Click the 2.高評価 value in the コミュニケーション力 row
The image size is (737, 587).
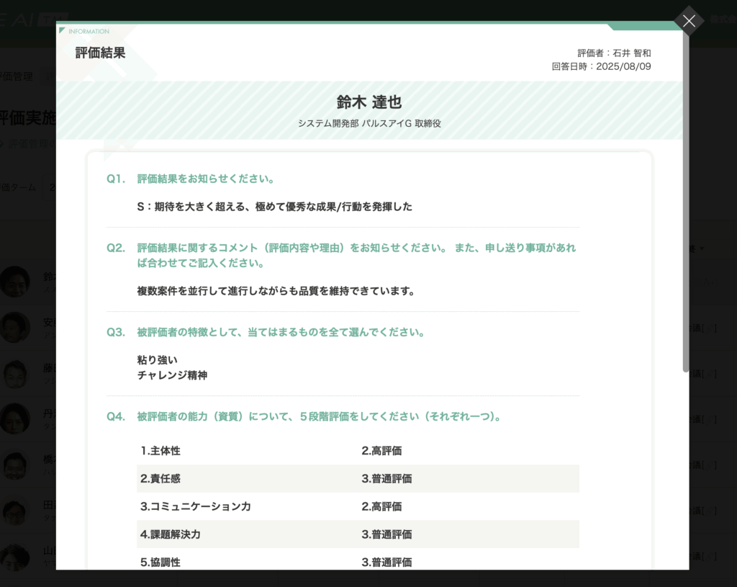(x=381, y=506)
